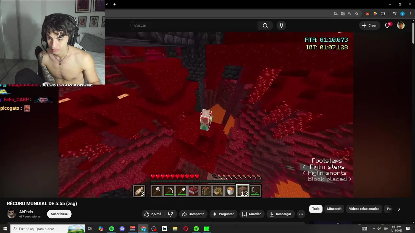Open volume control in system tray
415x233 pixels.
click(x=379, y=229)
